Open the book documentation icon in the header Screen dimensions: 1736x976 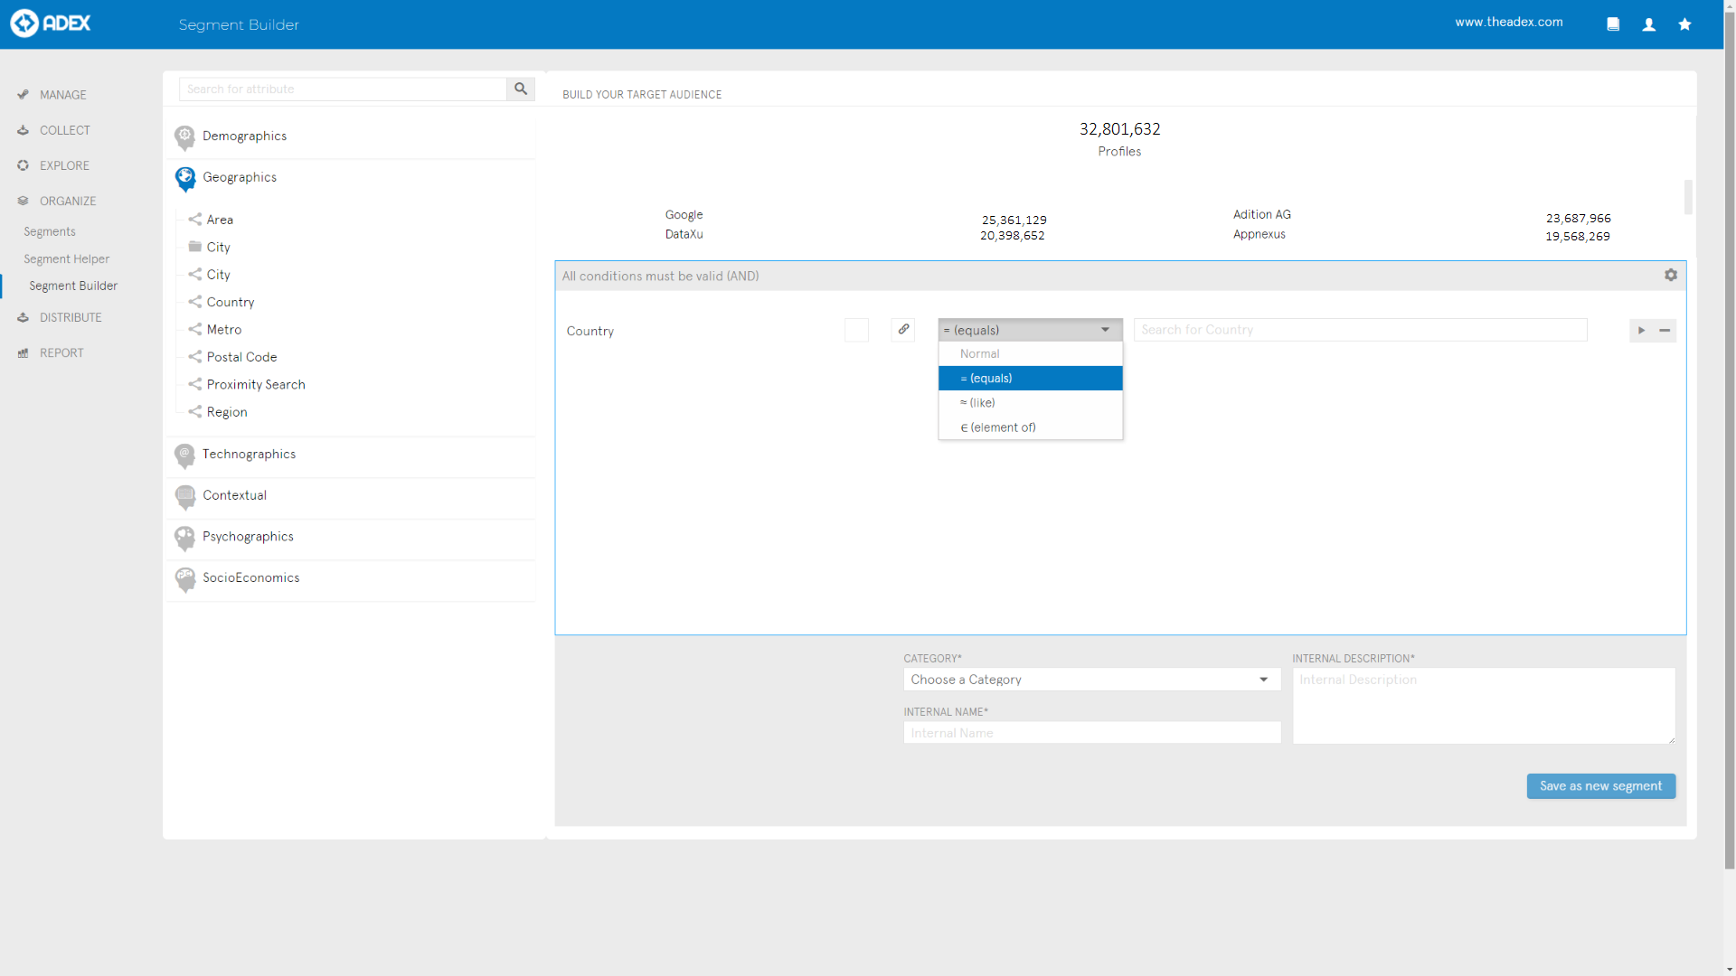[1613, 24]
